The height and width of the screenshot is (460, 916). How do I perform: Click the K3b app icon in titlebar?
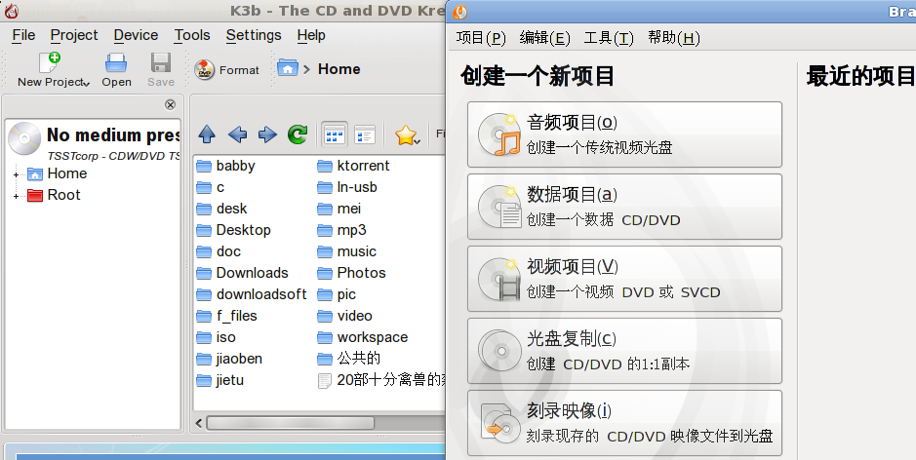point(11,11)
